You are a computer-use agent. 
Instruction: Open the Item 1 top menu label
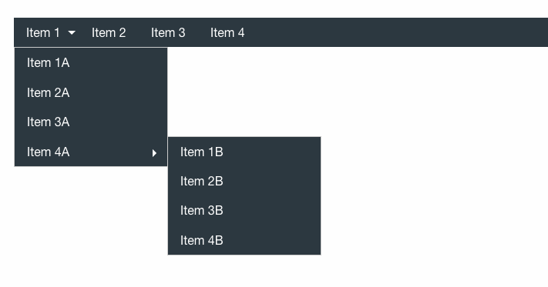coord(42,33)
